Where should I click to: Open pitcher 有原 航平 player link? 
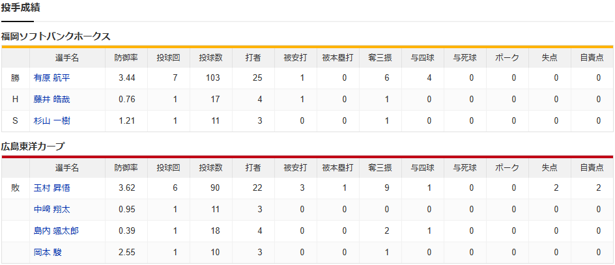pyautogui.click(x=51, y=78)
